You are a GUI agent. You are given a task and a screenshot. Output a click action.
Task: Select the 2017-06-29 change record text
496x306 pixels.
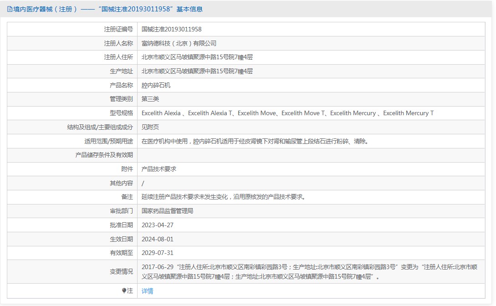point(309,271)
